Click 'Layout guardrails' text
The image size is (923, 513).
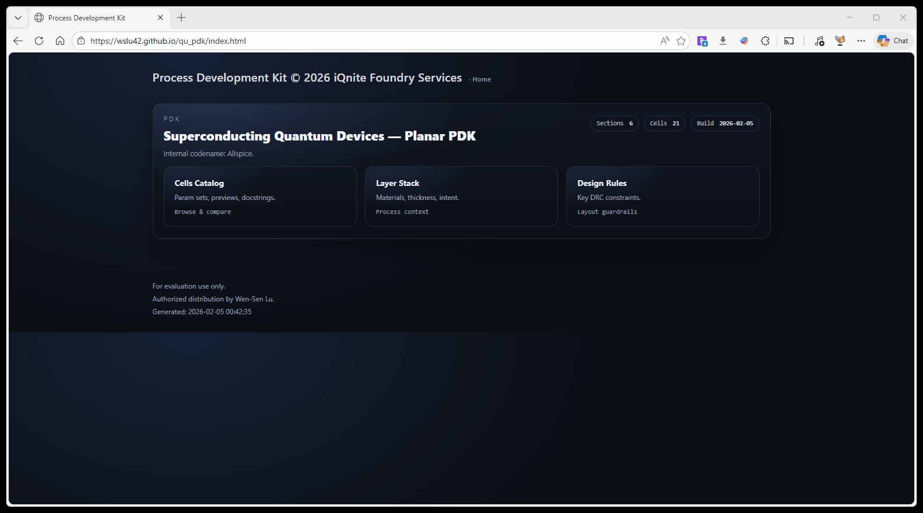point(607,212)
